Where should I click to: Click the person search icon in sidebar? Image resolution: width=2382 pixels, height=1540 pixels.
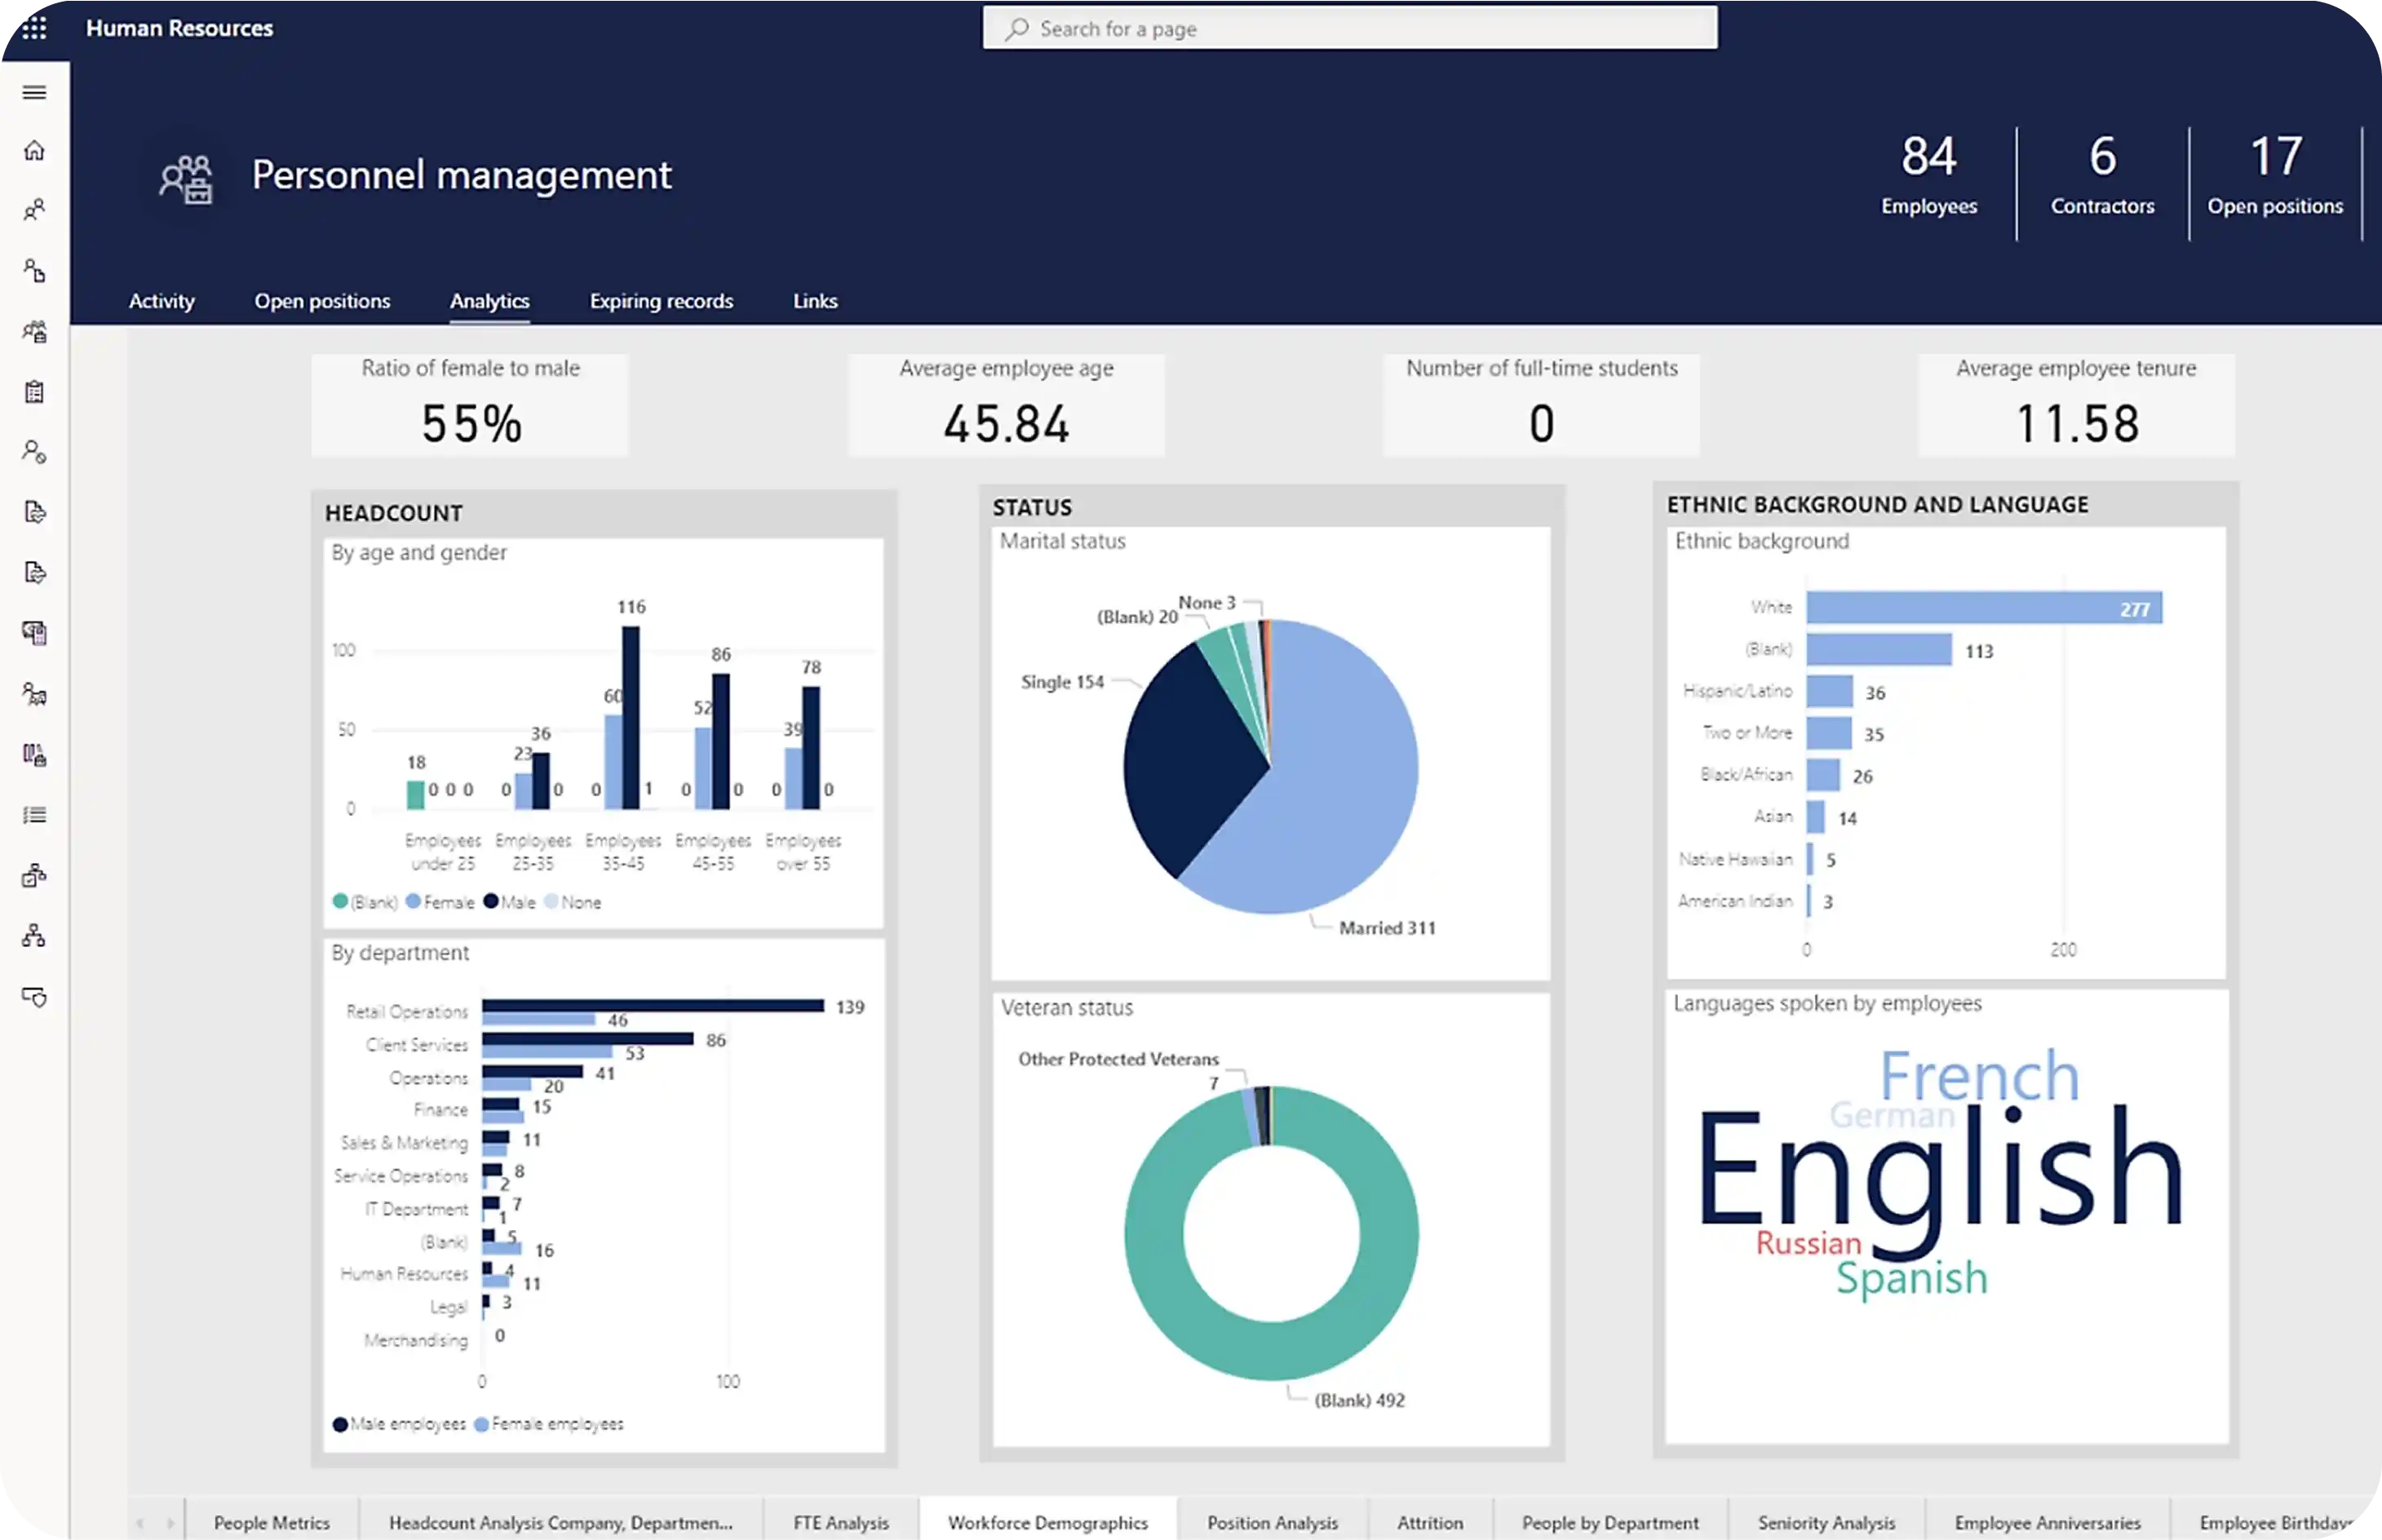34,453
